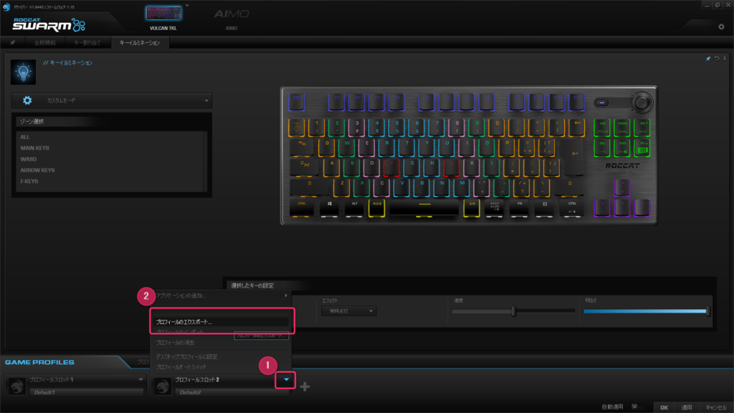The width and height of the screenshot is (734, 413).
Task: Click the Default1 profile name field
Action: tap(86, 392)
